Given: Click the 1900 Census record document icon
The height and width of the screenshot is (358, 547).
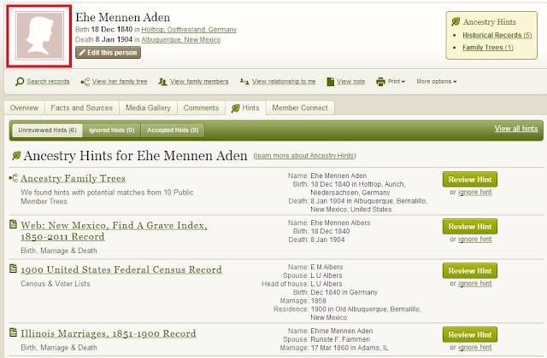Looking at the screenshot, I should pos(14,268).
